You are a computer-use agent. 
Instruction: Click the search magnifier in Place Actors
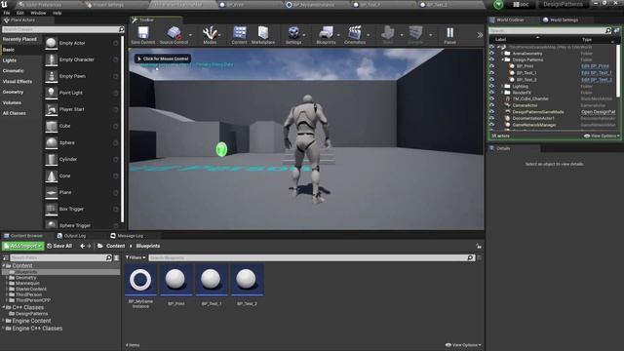click(121, 29)
